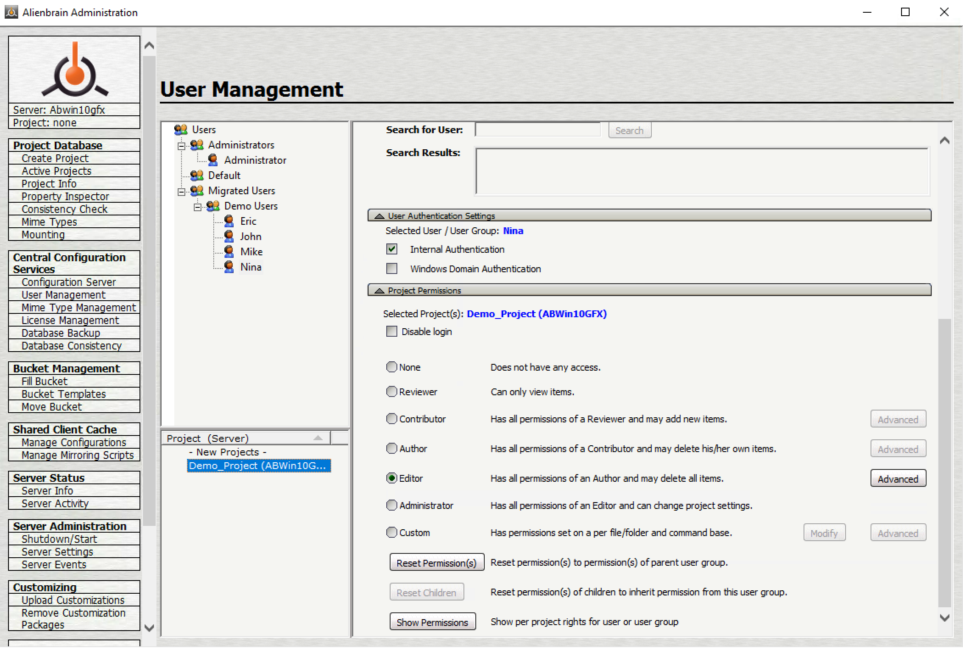The width and height of the screenshot is (963, 648).
Task: Enable Windows Domain Authentication checkbox
Action: point(392,269)
